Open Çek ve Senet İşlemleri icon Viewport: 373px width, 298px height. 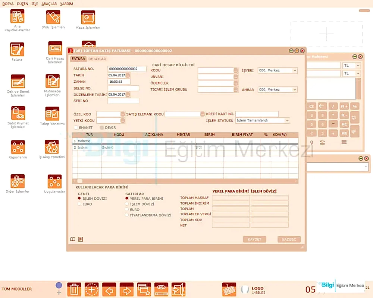[18, 82]
